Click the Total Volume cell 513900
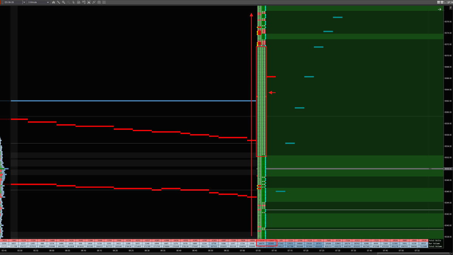This screenshot has height=255, width=453. (424, 246)
